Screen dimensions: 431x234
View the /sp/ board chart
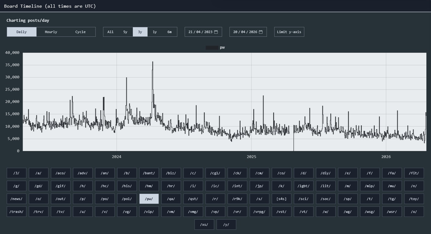click(348, 199)
